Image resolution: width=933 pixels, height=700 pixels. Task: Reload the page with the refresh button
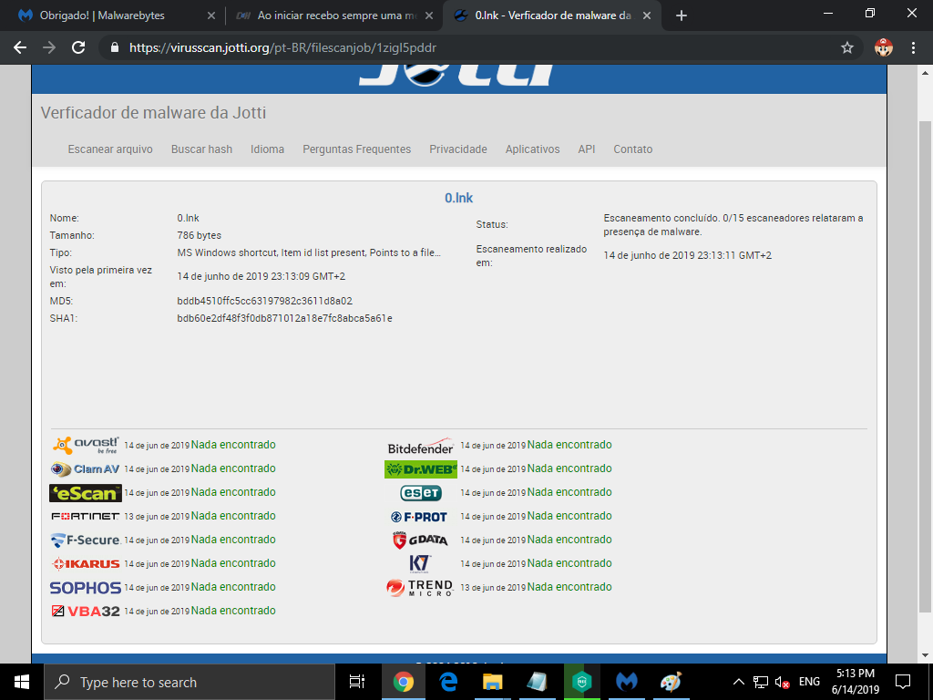[x=78, y=47]
